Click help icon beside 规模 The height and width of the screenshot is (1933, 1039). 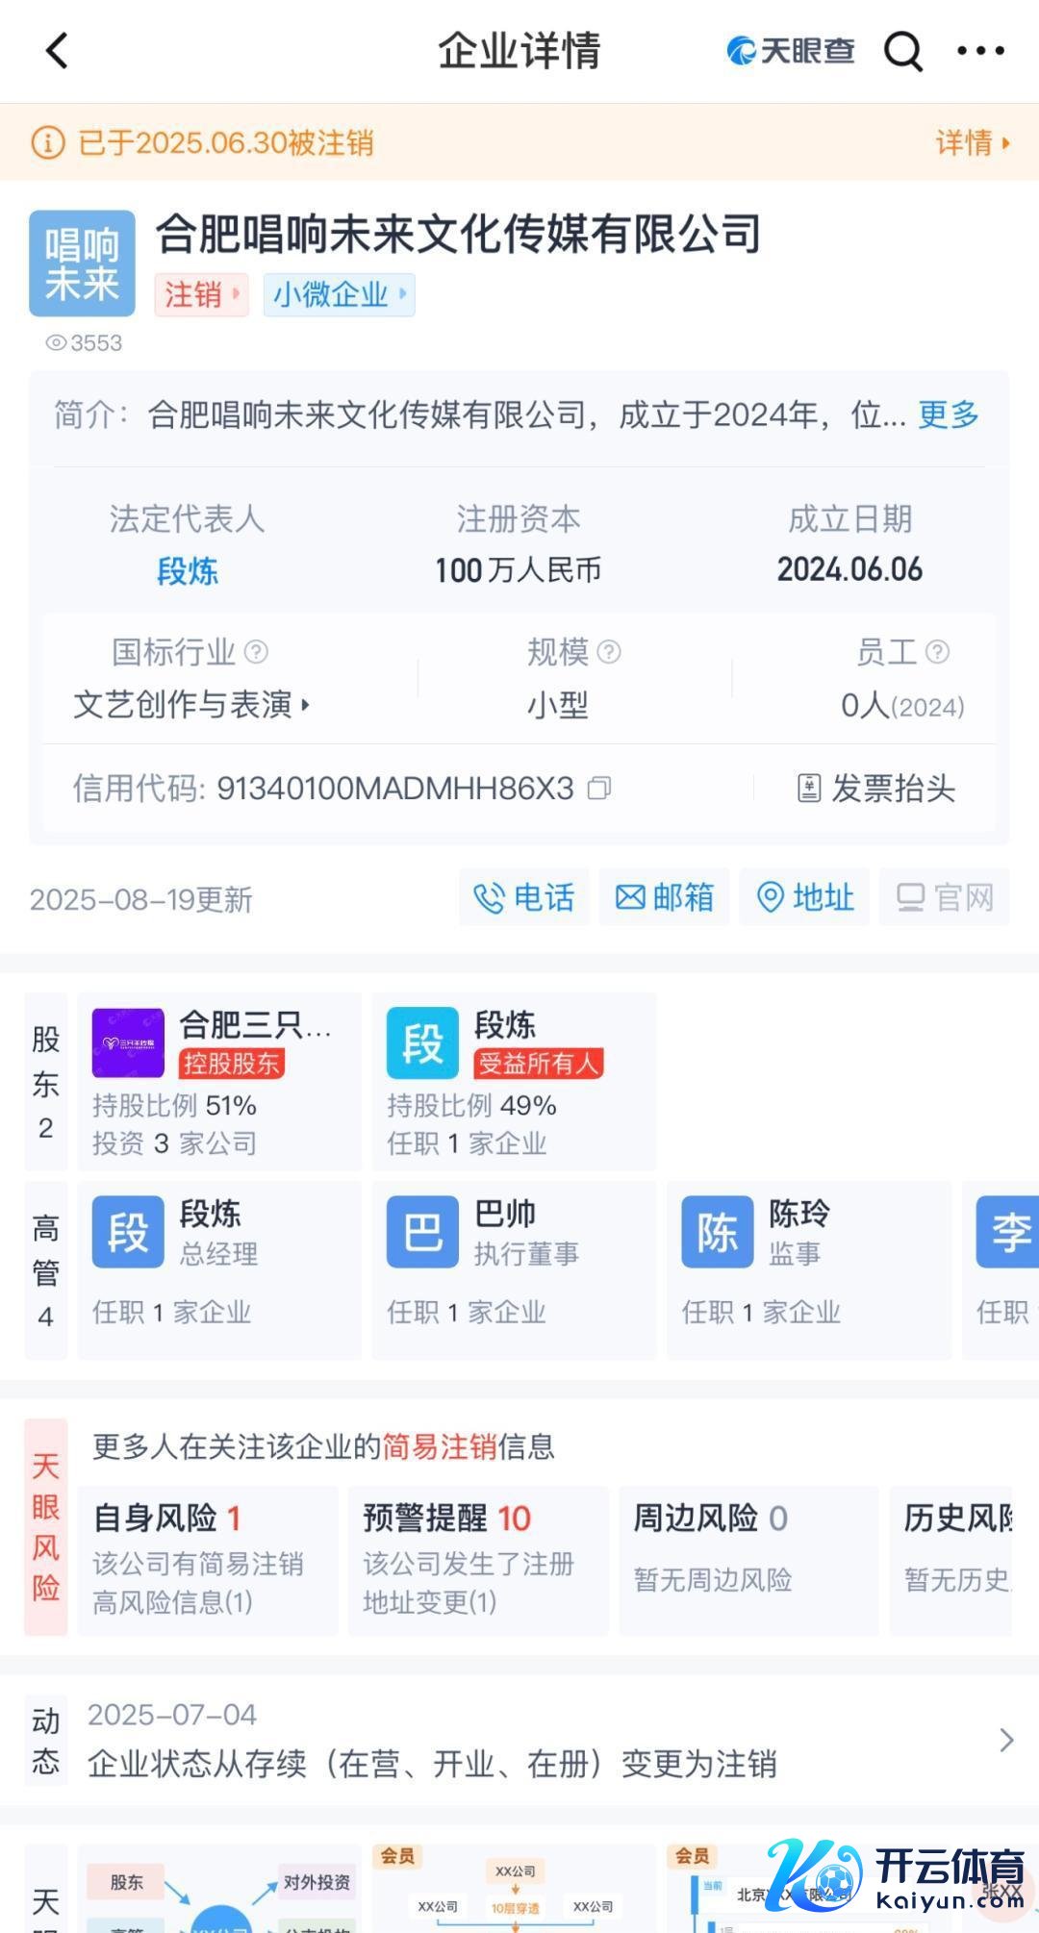[609, 652]
